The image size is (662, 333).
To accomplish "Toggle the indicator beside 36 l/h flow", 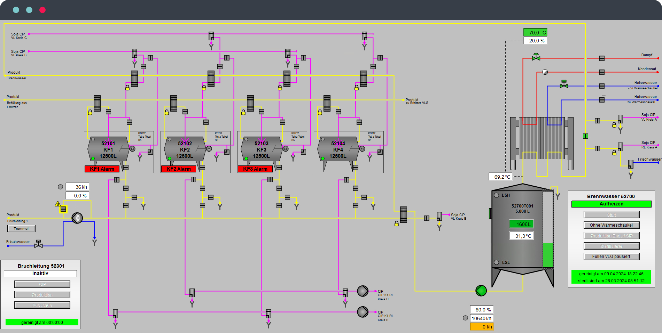I will pyautogui.click(x=61, y=187).
